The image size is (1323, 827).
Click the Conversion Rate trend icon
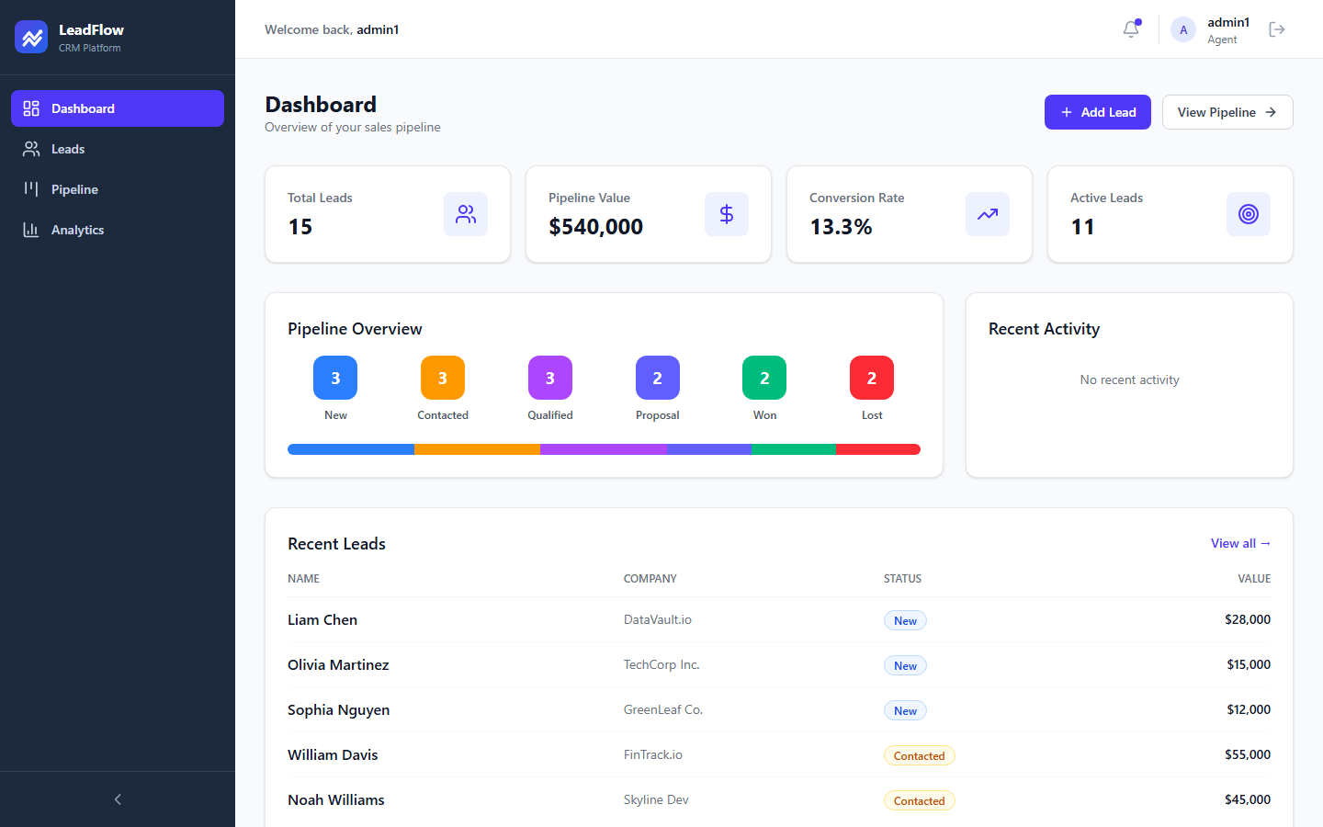[988, 214]
